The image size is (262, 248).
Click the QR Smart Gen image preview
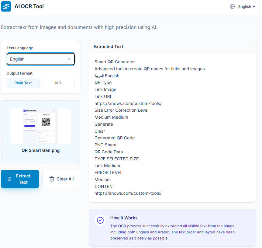pyautogui.click(x=40, y=126)
